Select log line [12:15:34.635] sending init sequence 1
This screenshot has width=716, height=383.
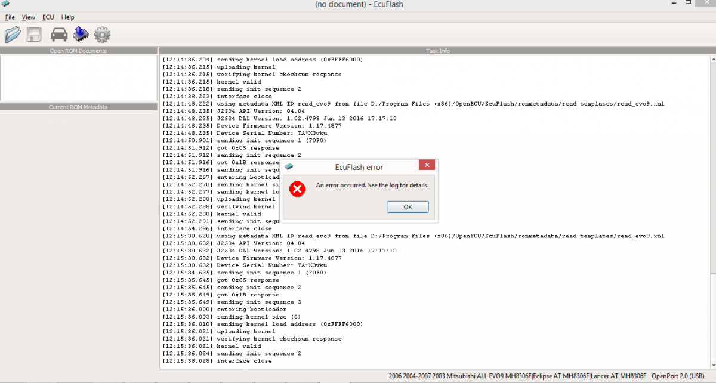click(245, 273)
